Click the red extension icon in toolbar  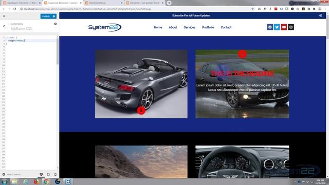pyautogui.click(x=276, y=9)
